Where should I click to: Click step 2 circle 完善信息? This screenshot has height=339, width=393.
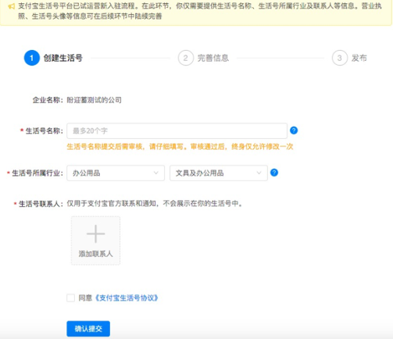[x=186, y=58]
